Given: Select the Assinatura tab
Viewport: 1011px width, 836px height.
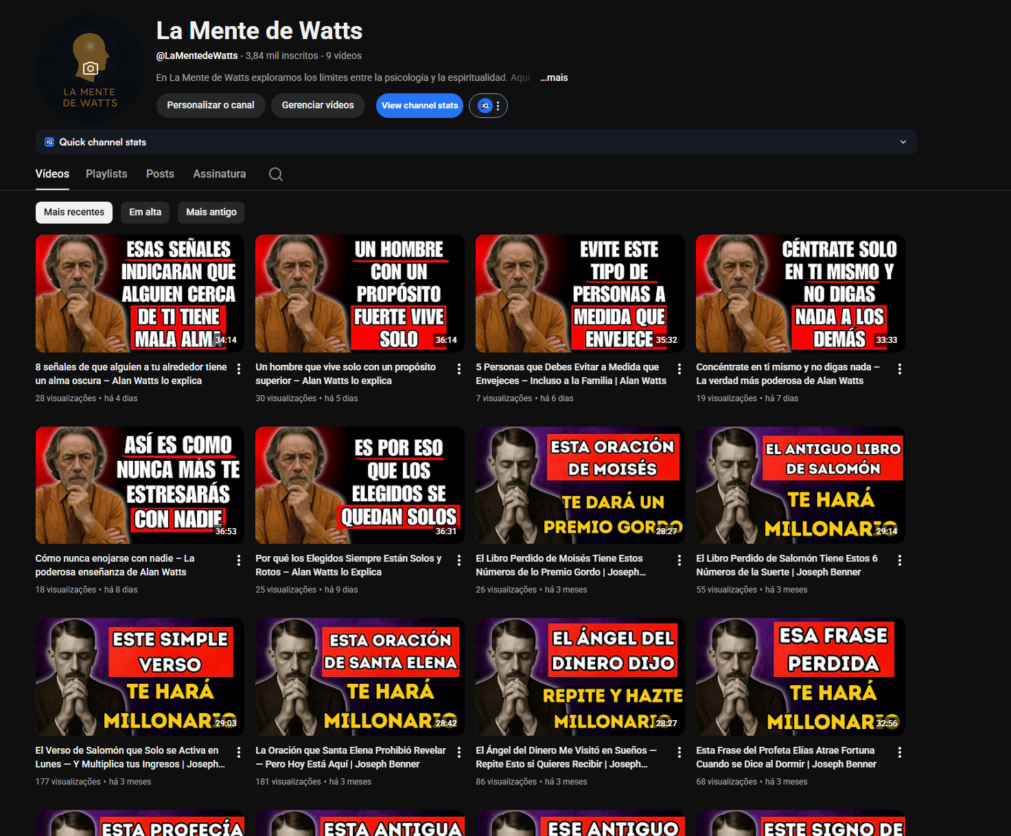Looking at the screenshot, I should pyautogui.click(x=220, y=174).
